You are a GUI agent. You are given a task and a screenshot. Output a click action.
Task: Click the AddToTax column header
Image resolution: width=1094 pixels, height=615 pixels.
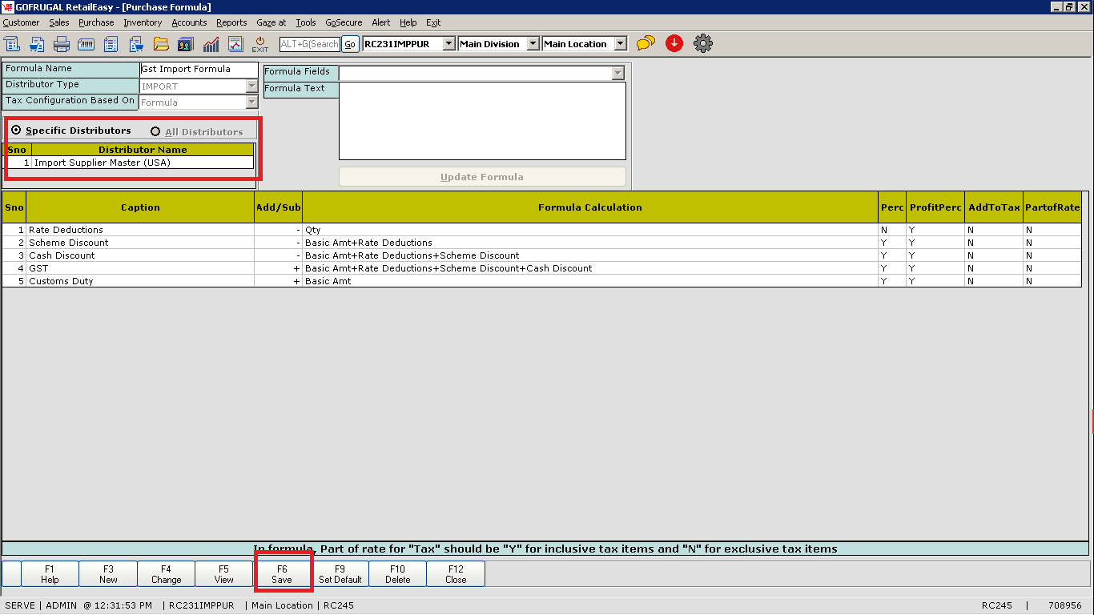995,207
